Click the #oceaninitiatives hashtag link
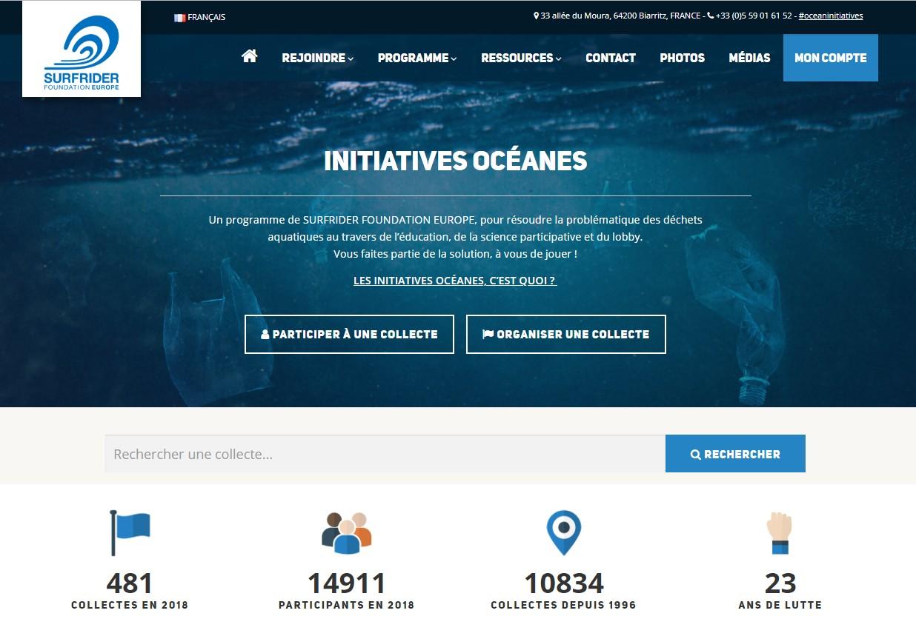The width and height of the screenshot is (916, 636). pyautogui.click(x=831, y=16)
